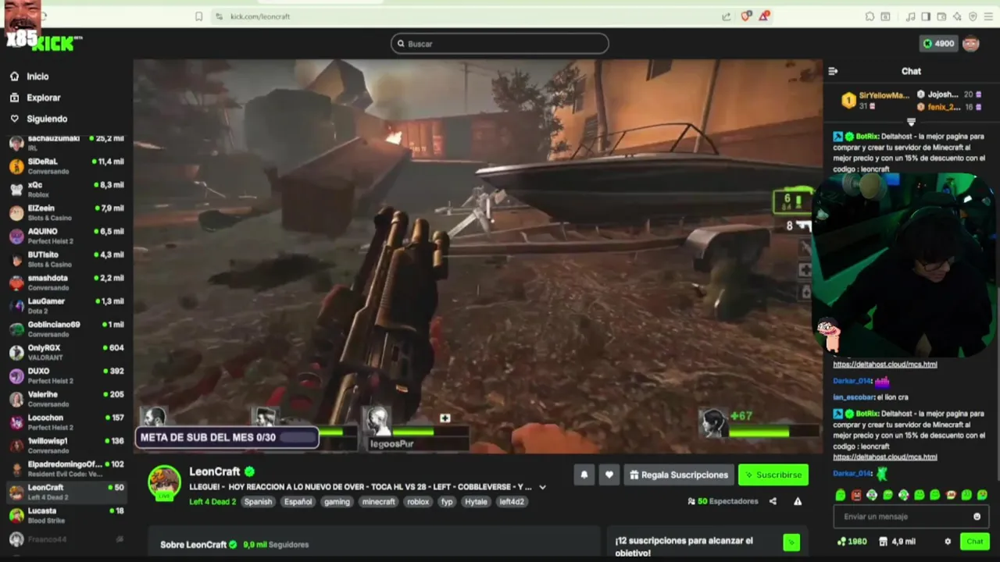The height and width of the screenshot is (562, 1000).
Task: Select the Hytale tag
Action: 476,502
